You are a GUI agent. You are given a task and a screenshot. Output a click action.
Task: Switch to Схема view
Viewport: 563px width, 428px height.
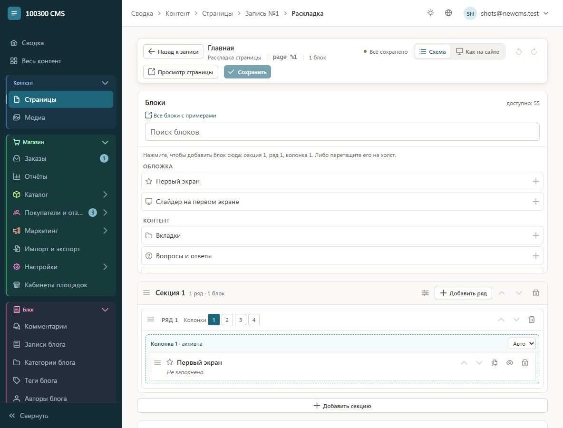tap(433, 52)
